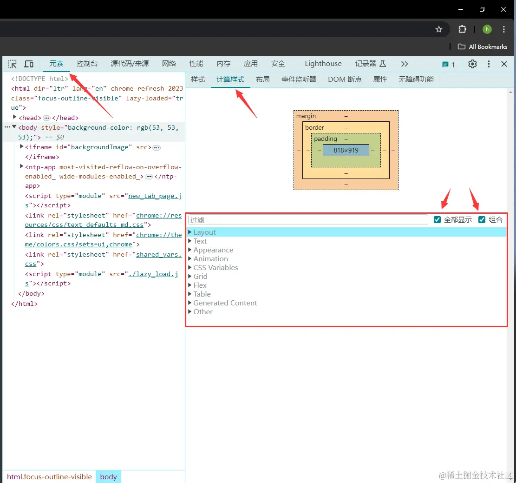
Task: Expand the iframe backgroundImage node arrow
Action: click(x=21, y=146)
